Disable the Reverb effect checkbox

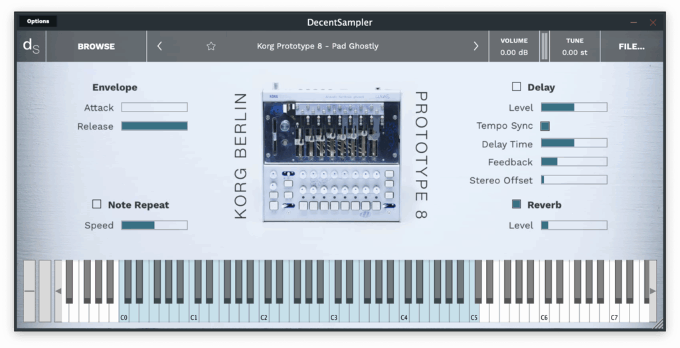[517, 205]
